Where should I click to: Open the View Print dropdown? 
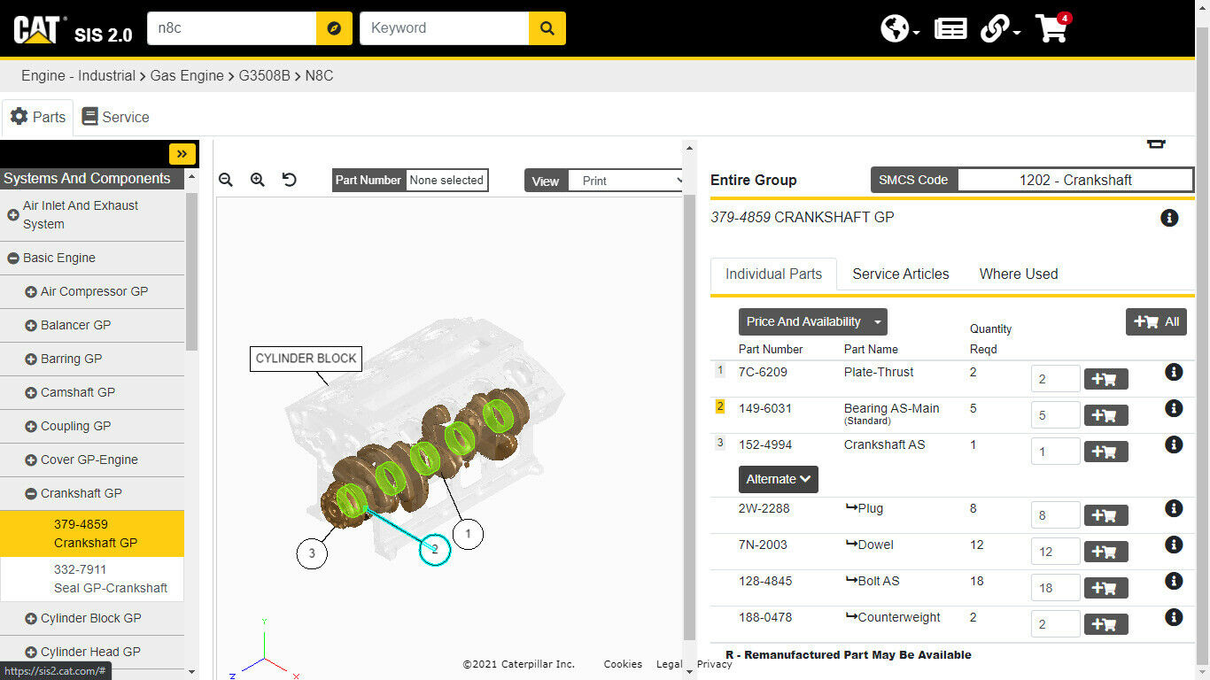pos(624,181)
